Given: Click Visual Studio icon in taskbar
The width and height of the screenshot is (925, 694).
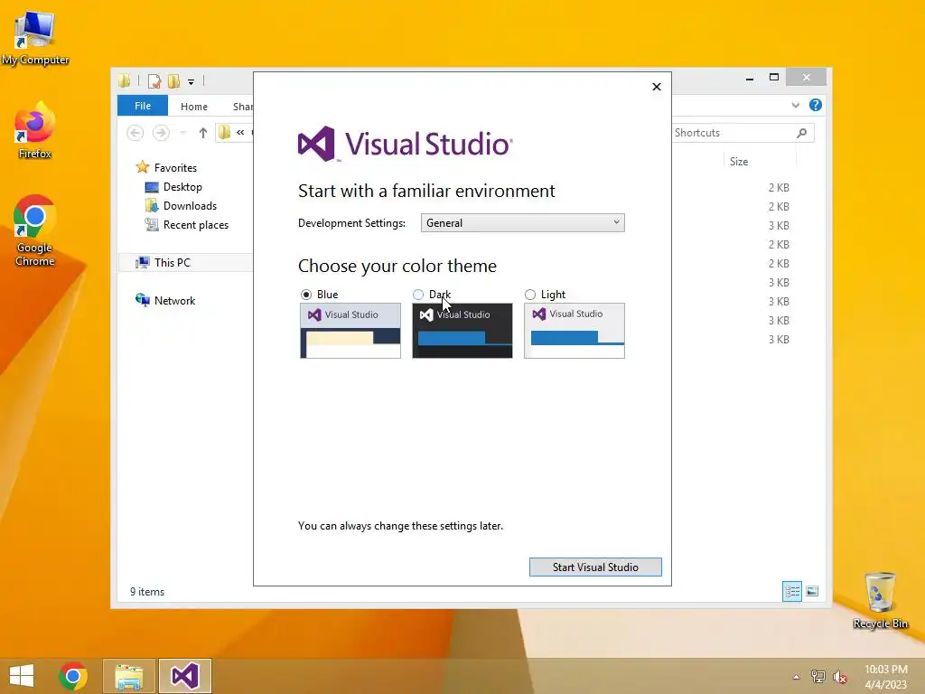Looking at the screenshot, I should [184, 676].
